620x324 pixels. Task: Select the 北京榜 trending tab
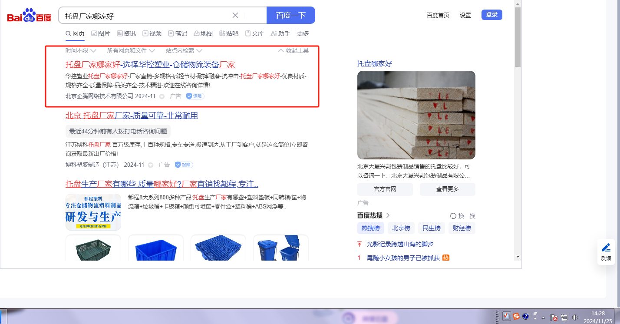tap(401, 228)
